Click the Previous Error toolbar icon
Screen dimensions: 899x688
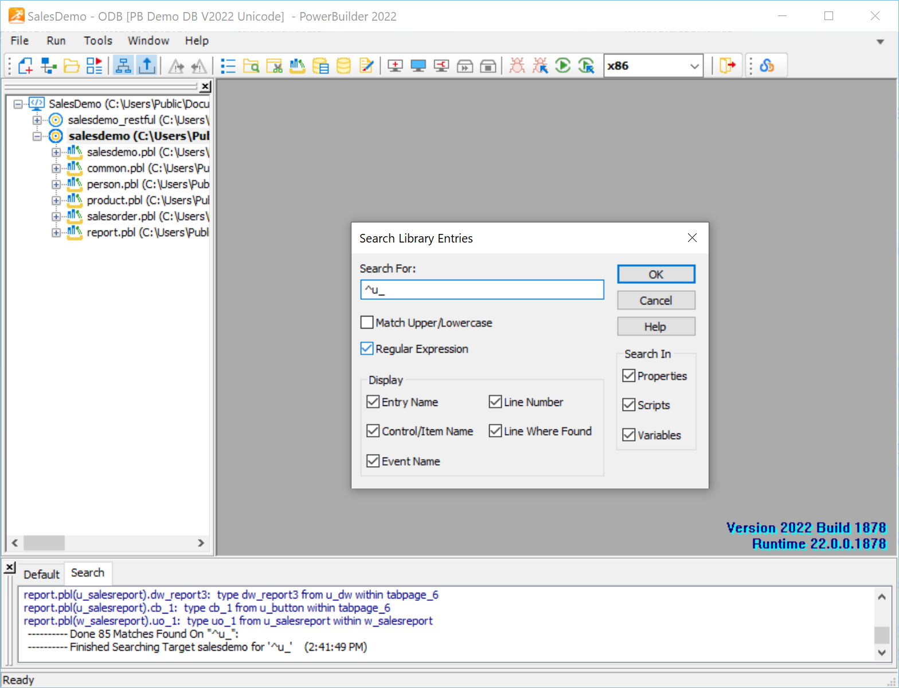[199, 66]
